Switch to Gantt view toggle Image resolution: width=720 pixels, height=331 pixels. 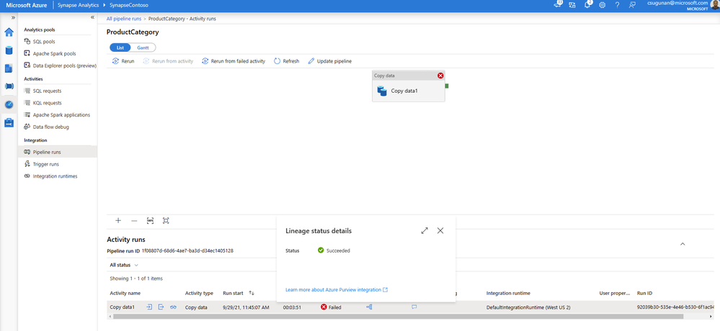coord(143,47)
